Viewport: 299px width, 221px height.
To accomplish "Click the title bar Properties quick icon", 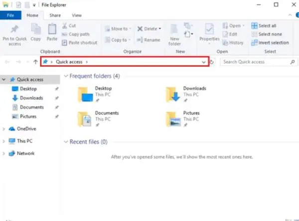I will (x=18, y=5).
